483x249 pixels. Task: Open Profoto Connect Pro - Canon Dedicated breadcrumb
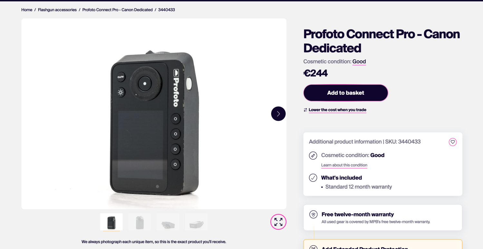coord(117,10)
